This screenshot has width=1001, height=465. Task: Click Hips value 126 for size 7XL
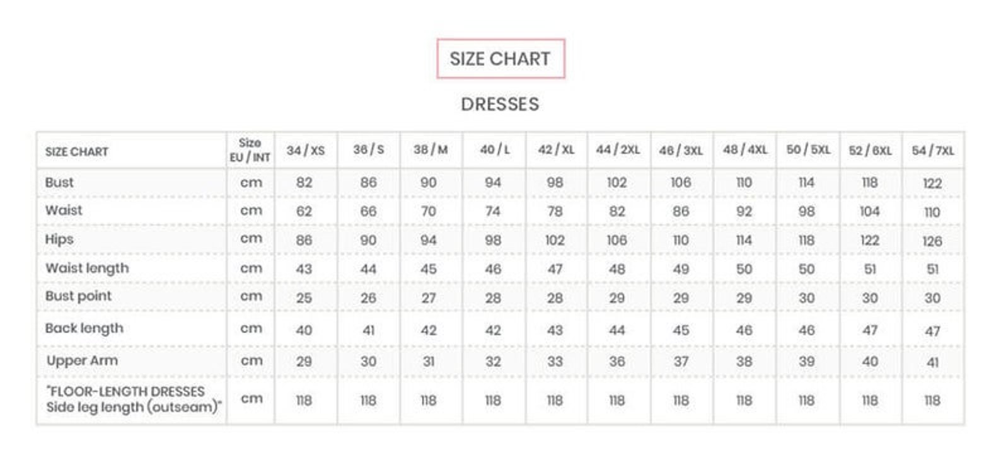pos(932,241)
